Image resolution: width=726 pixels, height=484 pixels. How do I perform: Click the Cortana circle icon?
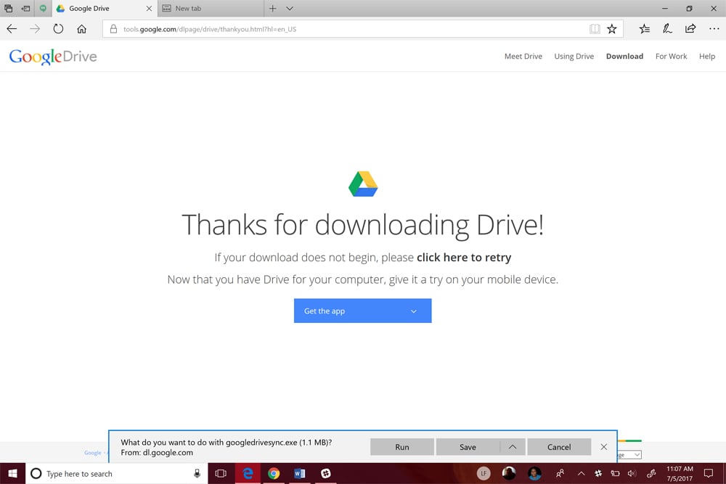[x=36, y=473]
